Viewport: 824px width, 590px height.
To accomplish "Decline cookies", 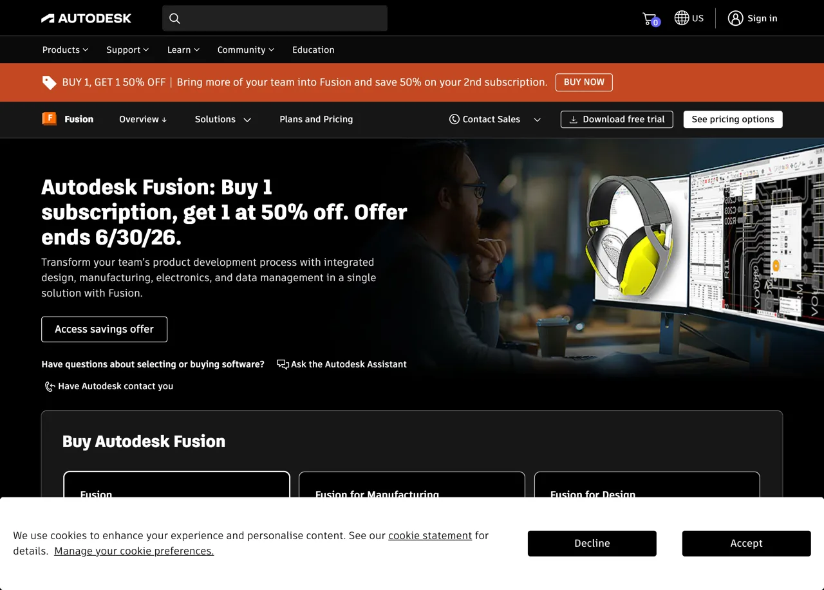I will point(592,544).
